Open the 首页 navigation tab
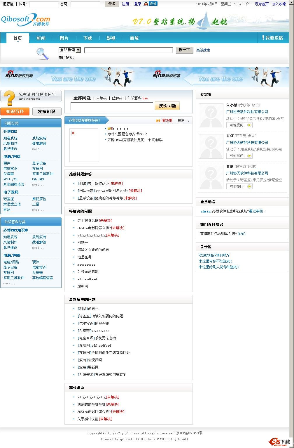The width and height of the screenshot is (294, 448). 18,38
